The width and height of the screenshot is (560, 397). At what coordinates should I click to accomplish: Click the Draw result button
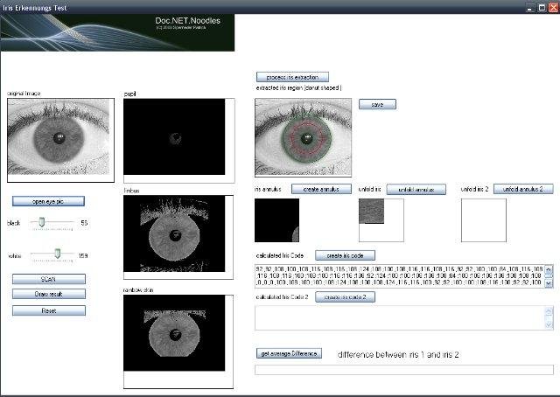coord(49,294)
